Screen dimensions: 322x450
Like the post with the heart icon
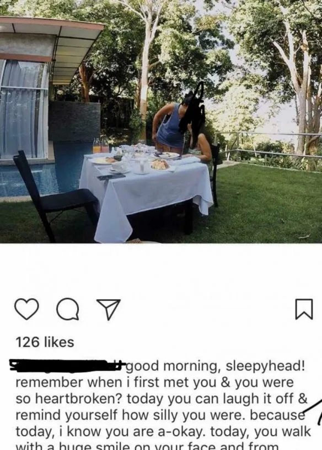(26, 309)
